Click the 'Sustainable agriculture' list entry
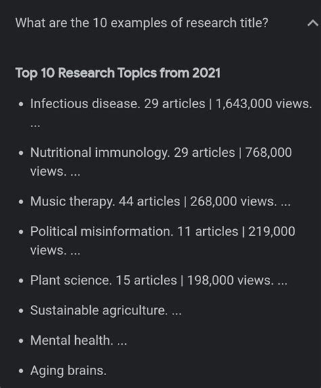The width and height of the screenshot is (321, 388). pyautogui.click(x=106, y=310)
